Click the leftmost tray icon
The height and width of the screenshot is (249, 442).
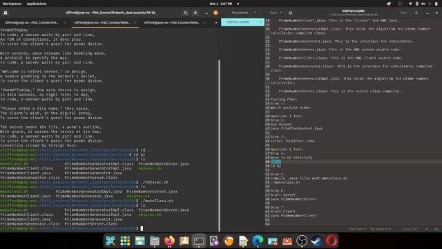tap(389, 3)
